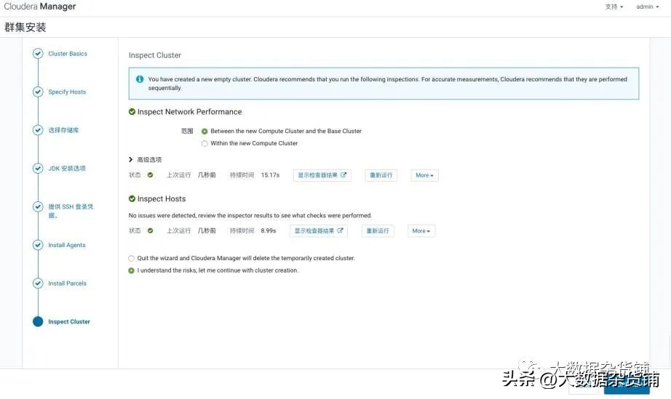Open the admin user menu
Viewport: 671px width, 399px height.
(x=648, y=7)
